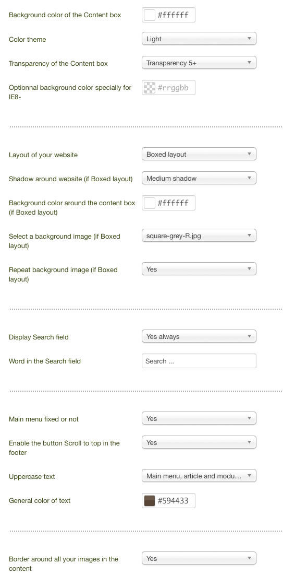
Task: Expand the Uppercase text dropdown
Action: 199,476
